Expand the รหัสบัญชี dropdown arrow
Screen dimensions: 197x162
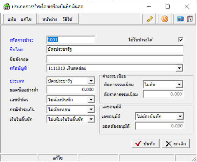[x=179, y=68]
